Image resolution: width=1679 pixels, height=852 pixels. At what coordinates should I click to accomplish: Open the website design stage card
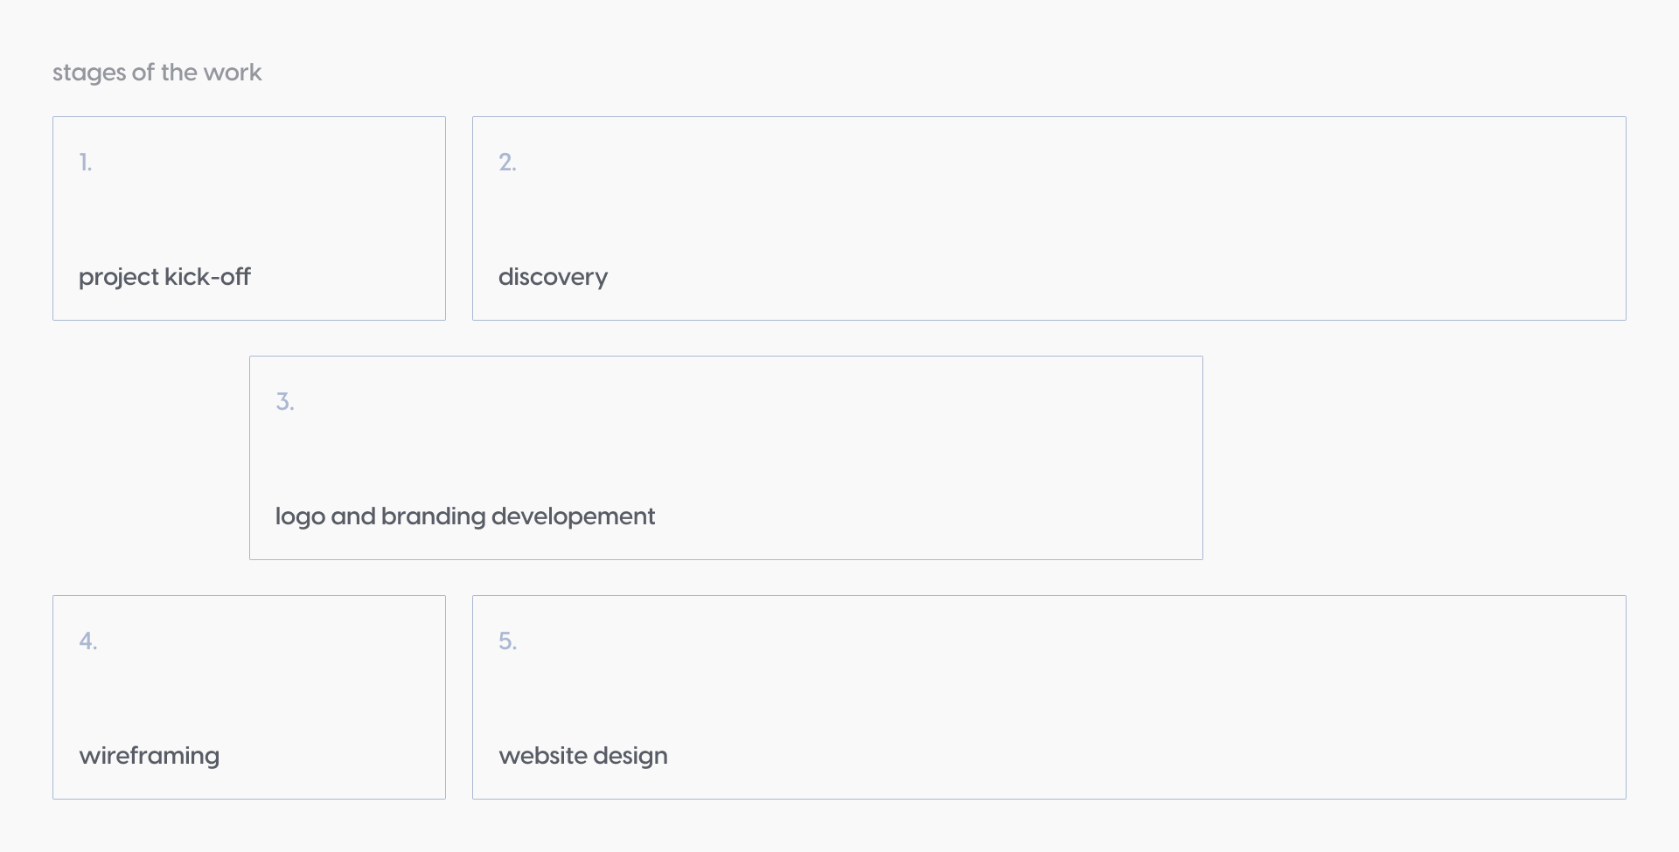1049,697
